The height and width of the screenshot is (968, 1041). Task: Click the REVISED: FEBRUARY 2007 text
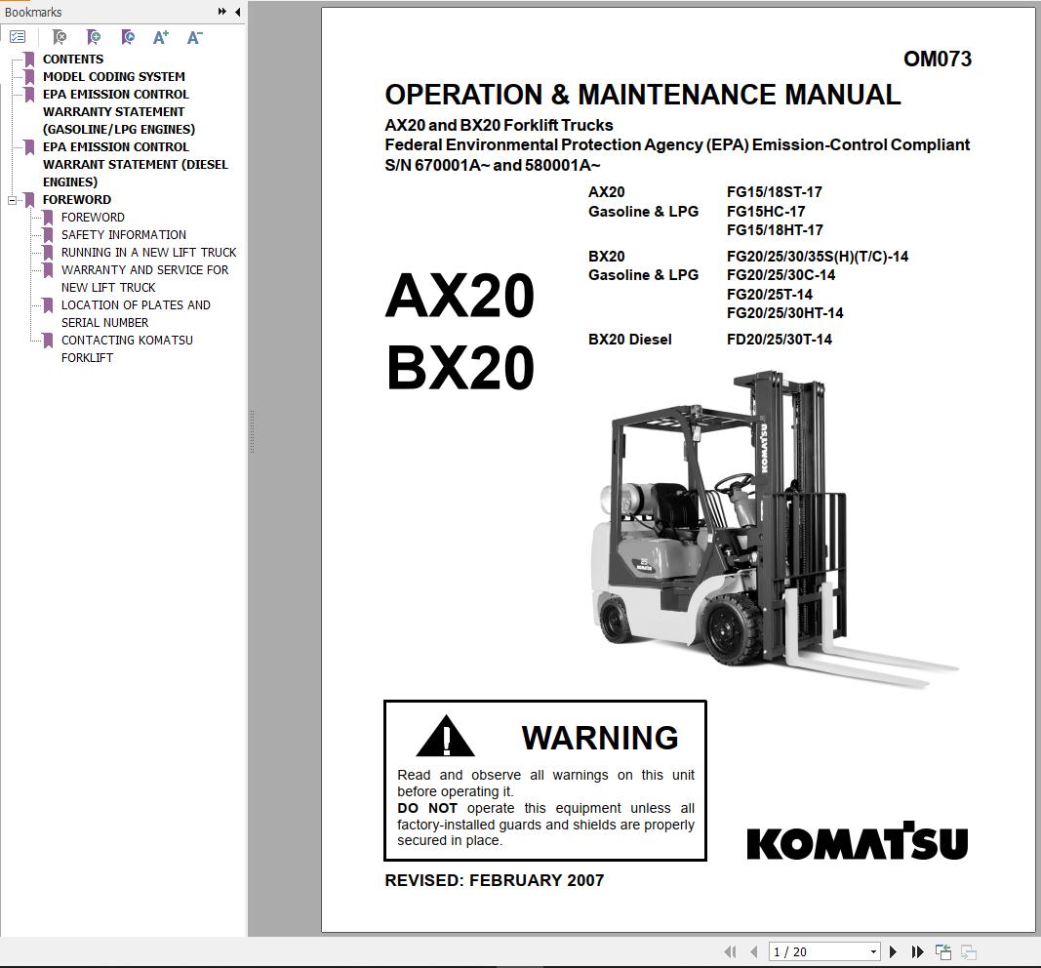pos(495,880)
